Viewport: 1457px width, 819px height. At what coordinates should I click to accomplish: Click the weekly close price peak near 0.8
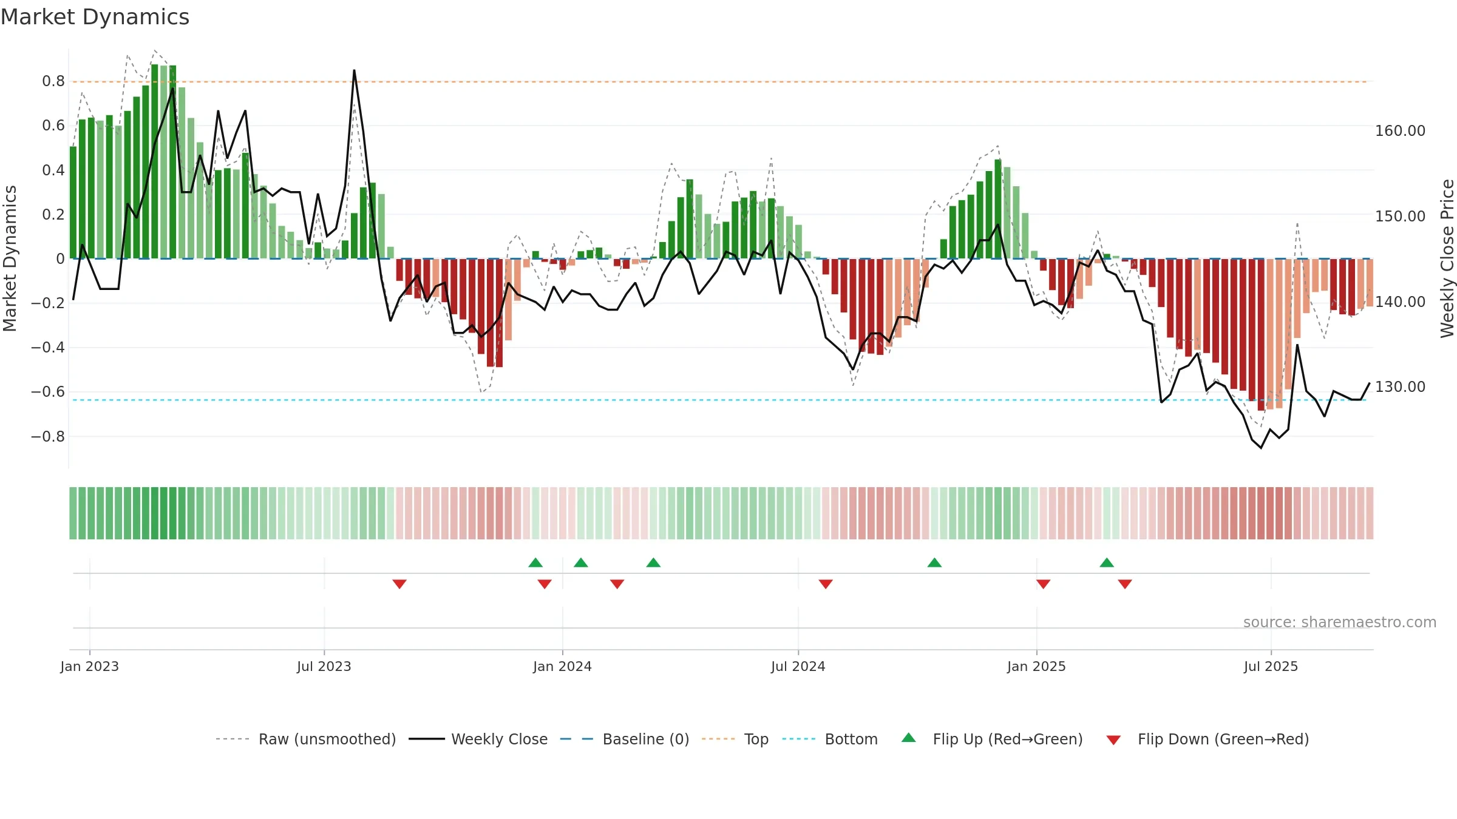click(355, 71)
